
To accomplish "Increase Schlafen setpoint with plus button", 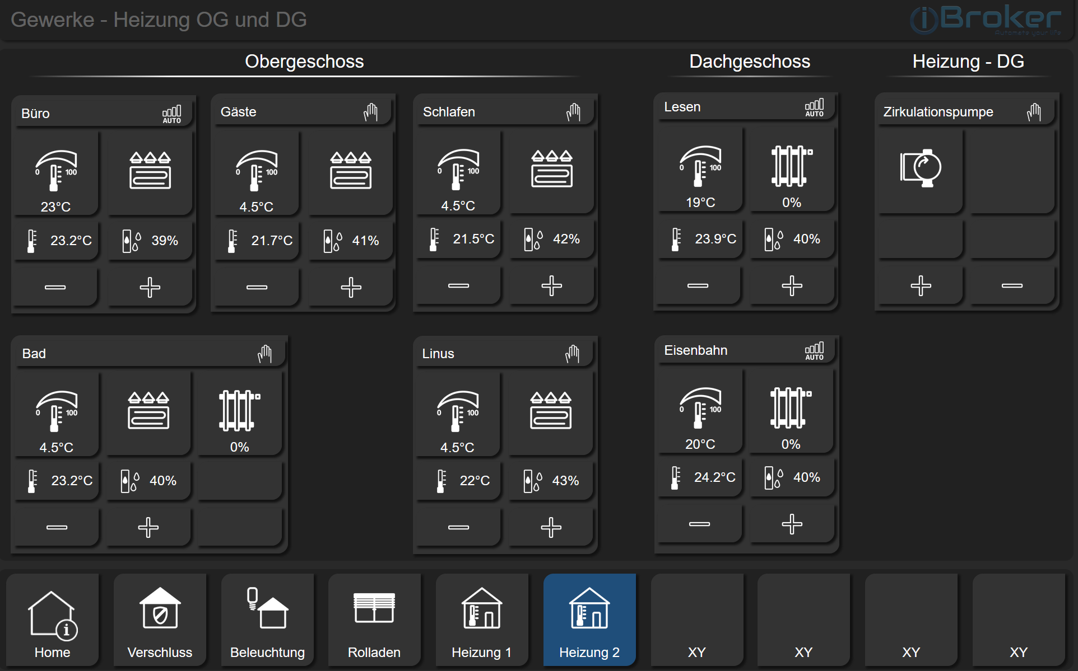I will coord(552,286).
